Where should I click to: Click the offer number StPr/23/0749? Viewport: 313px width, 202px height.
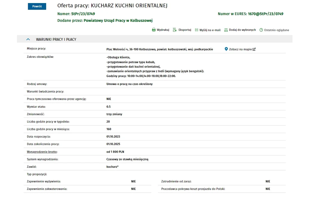[83, 14]
